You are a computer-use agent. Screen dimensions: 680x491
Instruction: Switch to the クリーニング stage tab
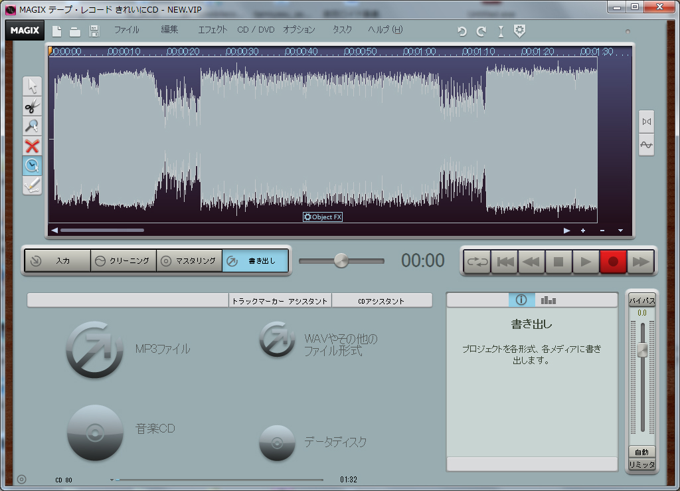point(124,260)
